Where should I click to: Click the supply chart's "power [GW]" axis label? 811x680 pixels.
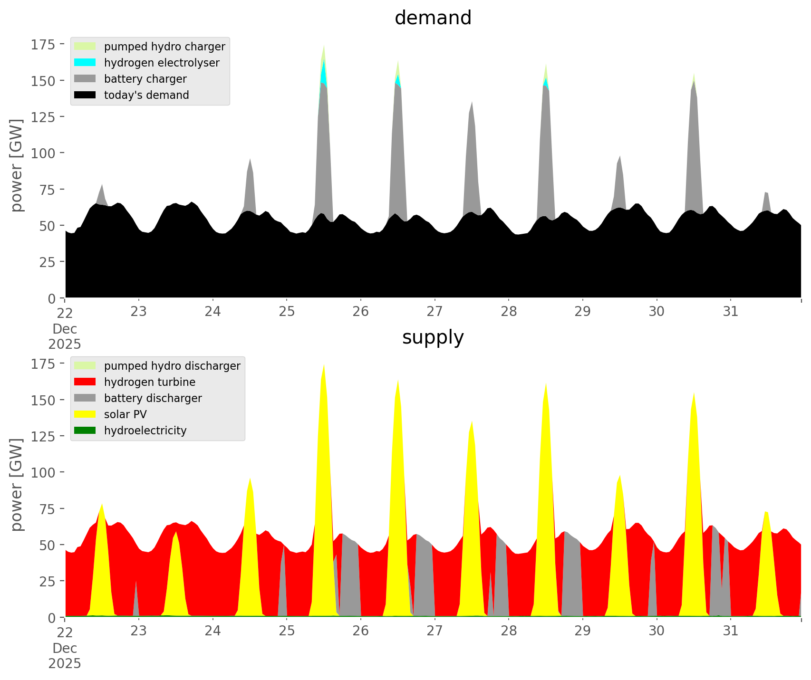pos(16,485)
